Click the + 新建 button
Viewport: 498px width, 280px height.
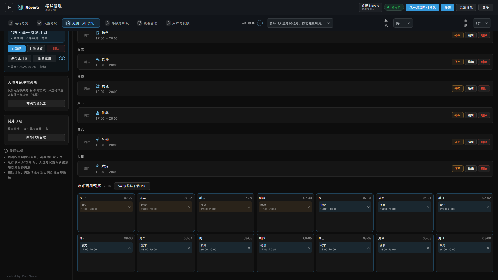tap(17, 49)
